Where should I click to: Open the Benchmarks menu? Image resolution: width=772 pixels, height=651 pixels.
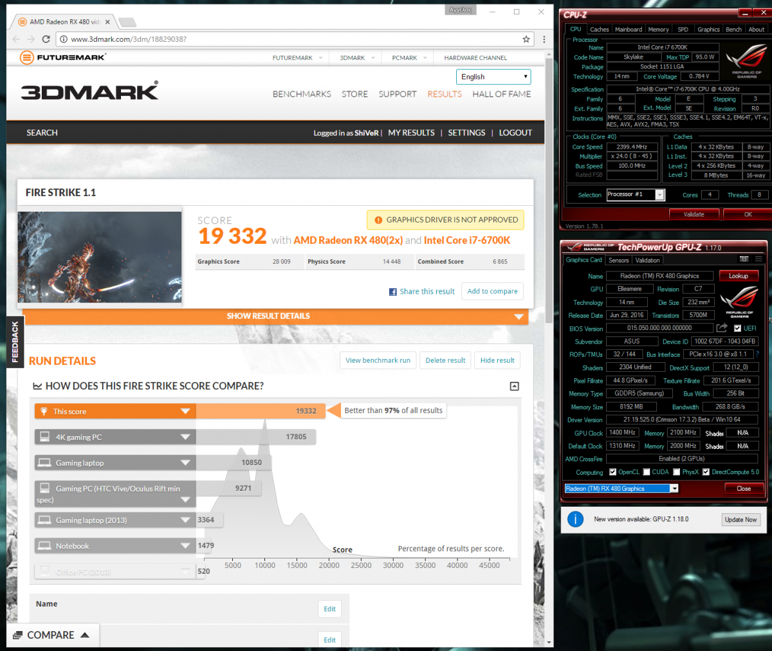tap(302, 94)
